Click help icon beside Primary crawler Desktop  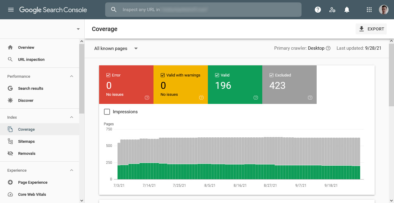328,48
